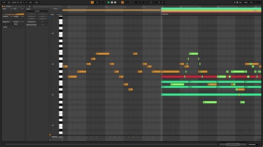Collapse the clip panel title triangle

point(5,7)
